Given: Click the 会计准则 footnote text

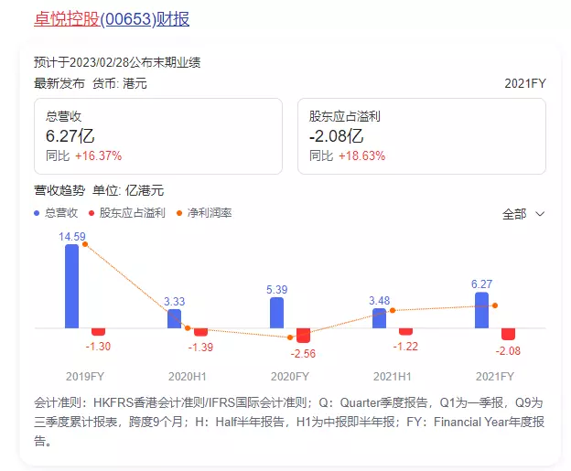Looking at the screenshot, I should pos(289,422).
